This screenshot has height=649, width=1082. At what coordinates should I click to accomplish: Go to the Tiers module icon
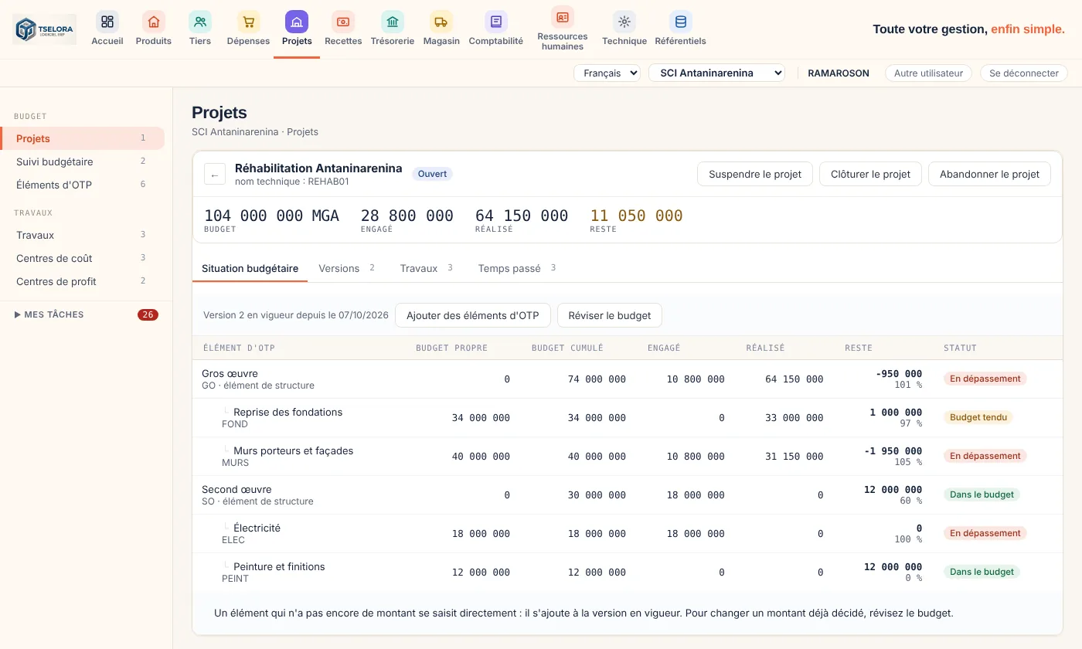(200, 22)
